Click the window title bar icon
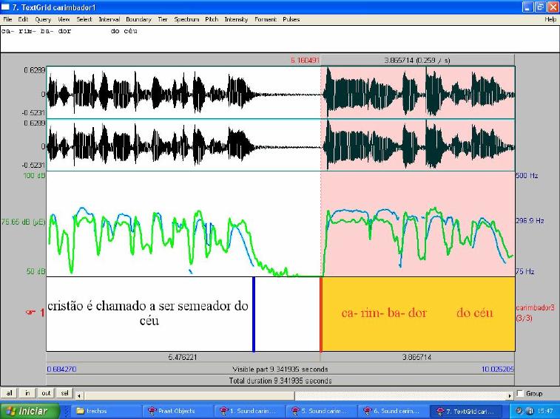Image resolution: width=560 pixels, height=419 pixels. (x=5, y=7)
